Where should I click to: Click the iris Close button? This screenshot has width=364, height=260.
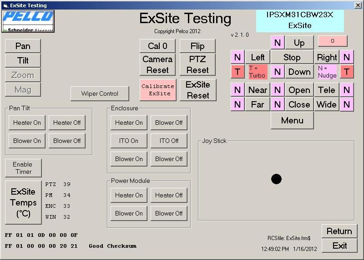299,104
